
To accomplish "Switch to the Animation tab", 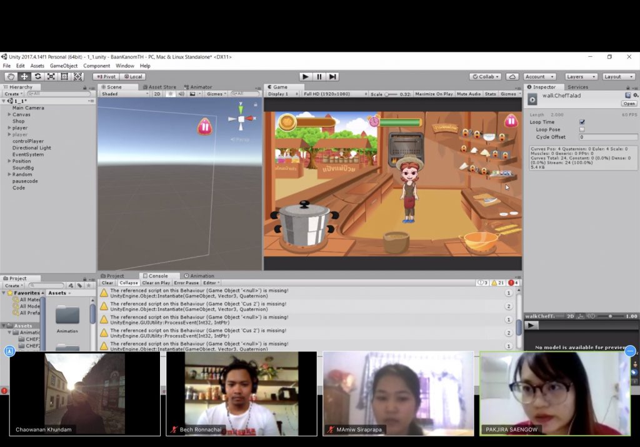I will (x=201, y=276).
